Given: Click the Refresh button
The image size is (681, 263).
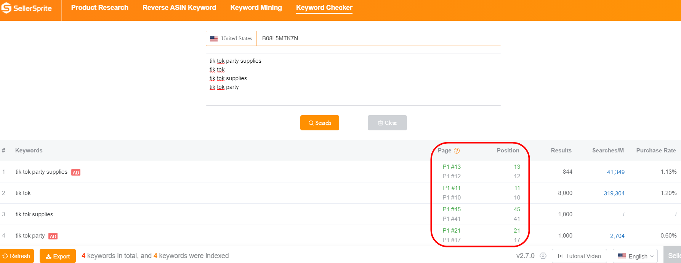Looking at the screenshot, I should (x=17, y=256).
